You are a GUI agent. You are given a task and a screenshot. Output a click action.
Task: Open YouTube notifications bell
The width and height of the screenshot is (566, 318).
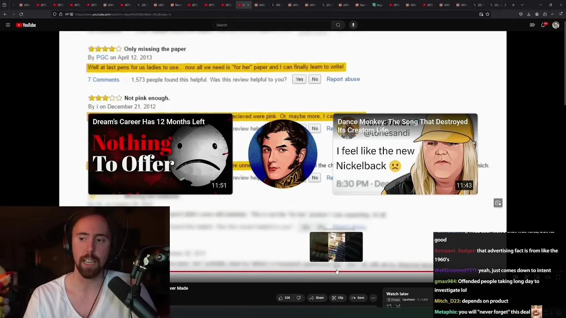tap(544, 25)
